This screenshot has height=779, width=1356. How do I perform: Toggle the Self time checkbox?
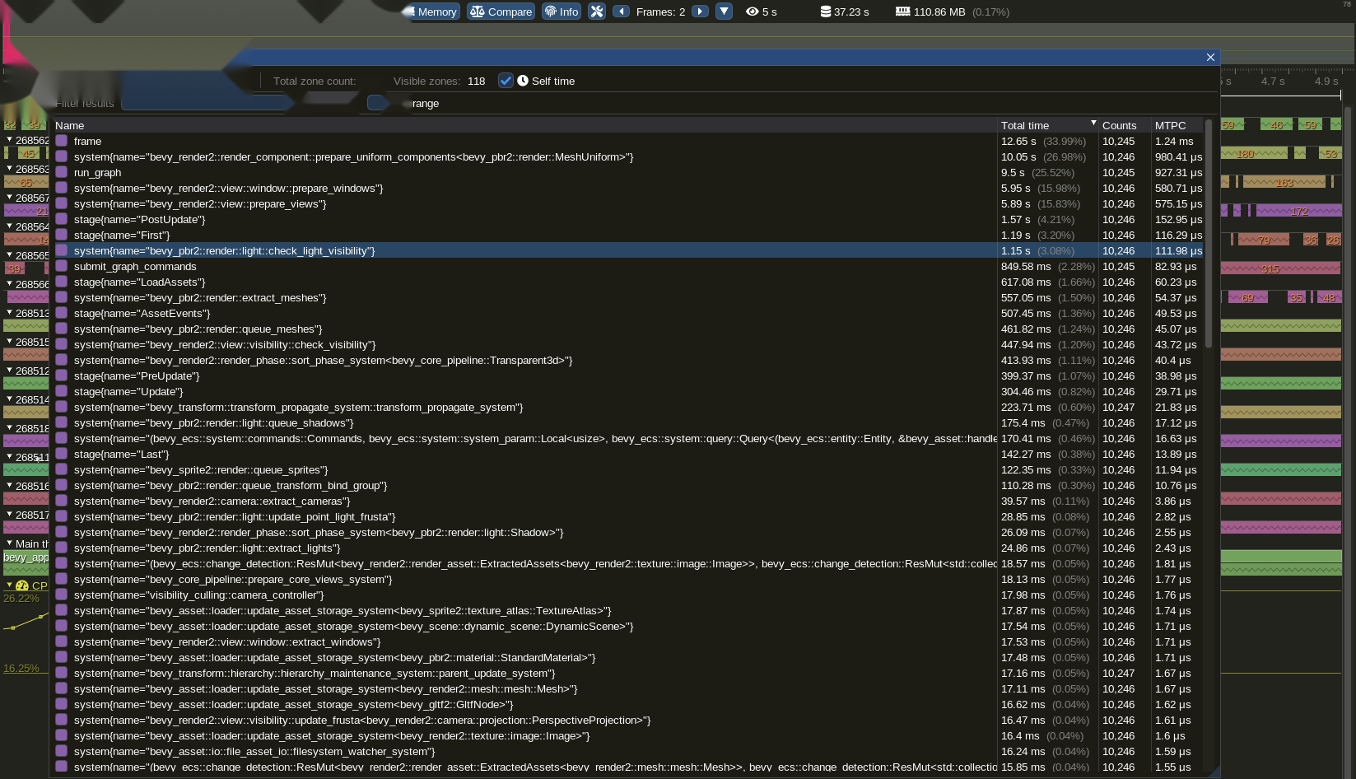click(x=506, y=81)
